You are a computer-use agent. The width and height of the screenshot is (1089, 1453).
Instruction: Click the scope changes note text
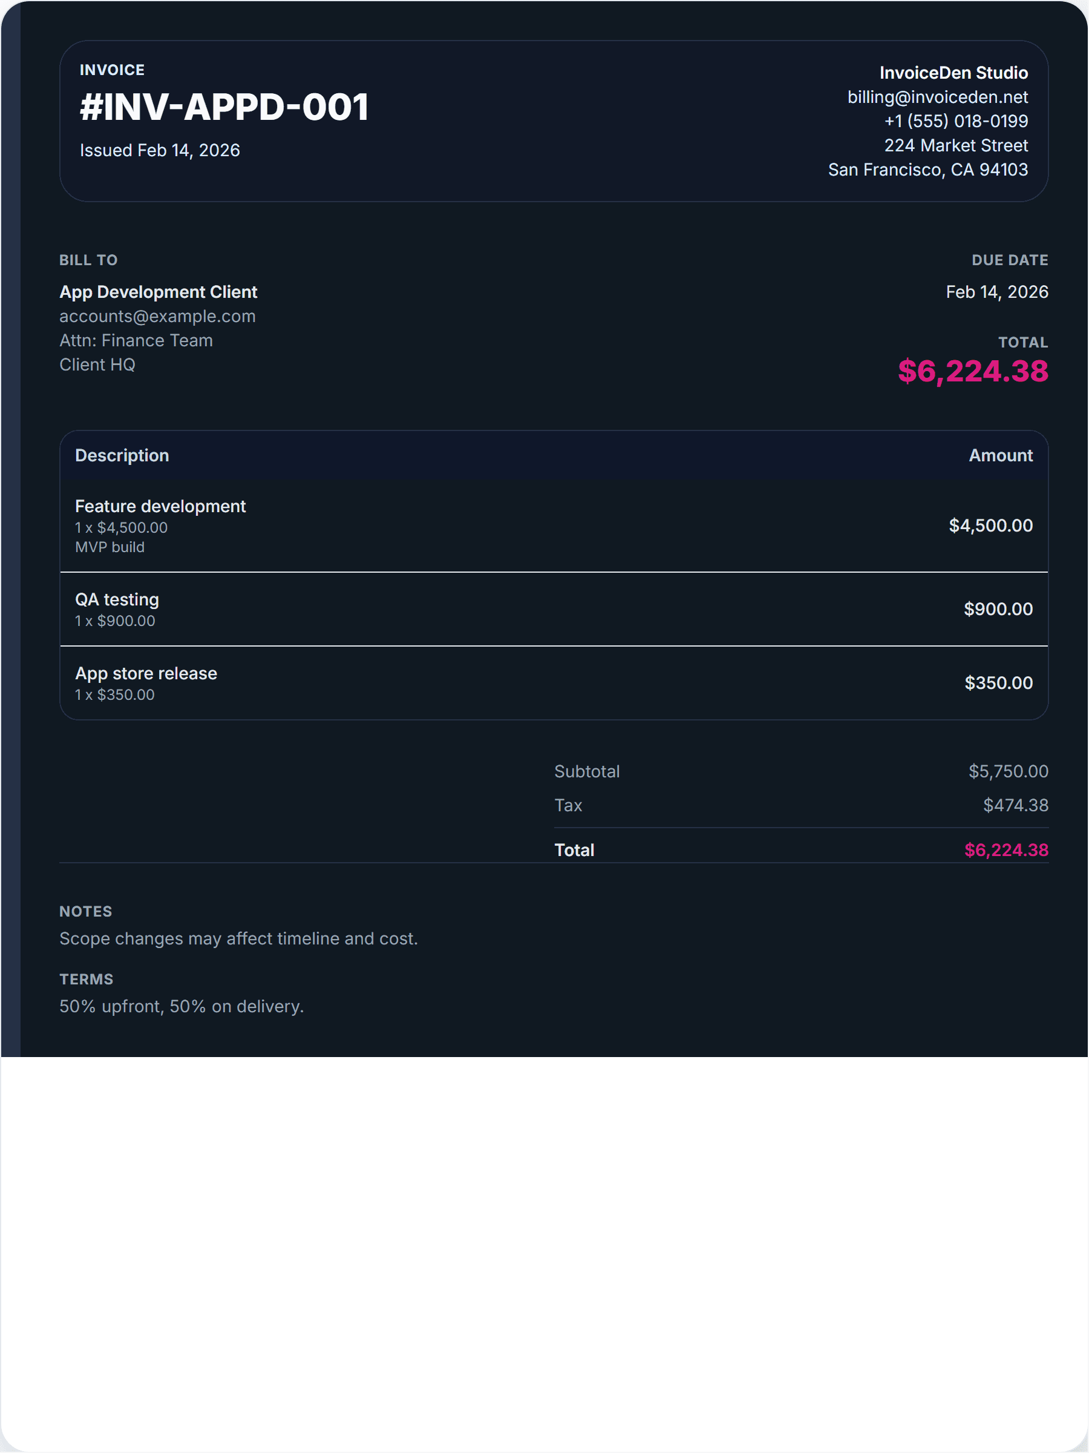point(238,938)
